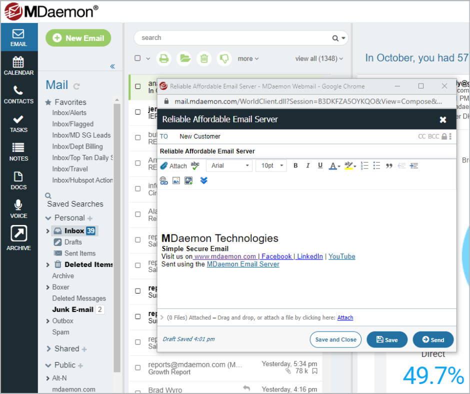The height and width of the screenshot is (394, 470).
Task: Expand the view all (1348) dropdown
Action: click(x=318, y=58)
